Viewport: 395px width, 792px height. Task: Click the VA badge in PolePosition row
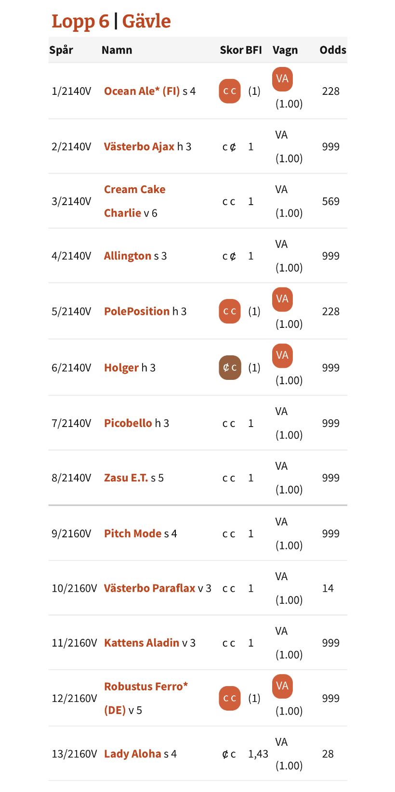pyautogui.click(x=282, y=299)
